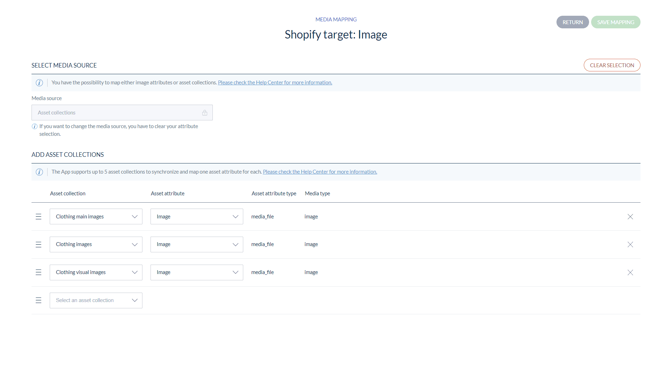
Task: Click the Asset attribute type column header
Action: (x=274, y=194)
